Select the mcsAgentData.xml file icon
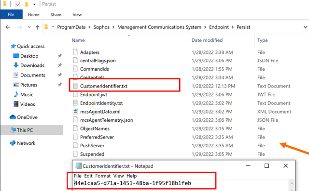This screenshot has height=191, width=309. click(x=75, y=111)
